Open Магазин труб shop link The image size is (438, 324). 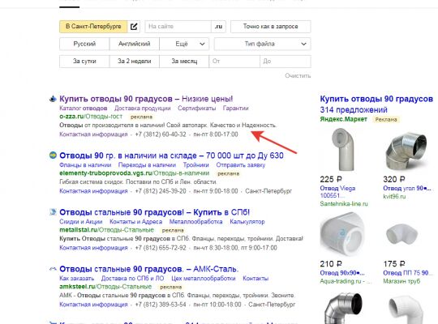(x=401, y=281)
